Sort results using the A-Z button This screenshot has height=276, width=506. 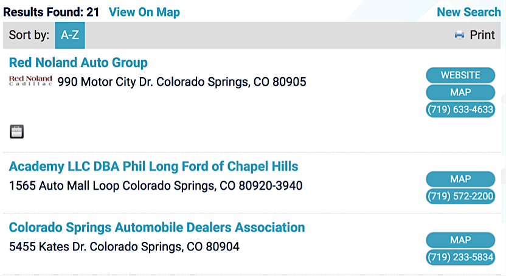pyautogui.click(x=70, y=35)
